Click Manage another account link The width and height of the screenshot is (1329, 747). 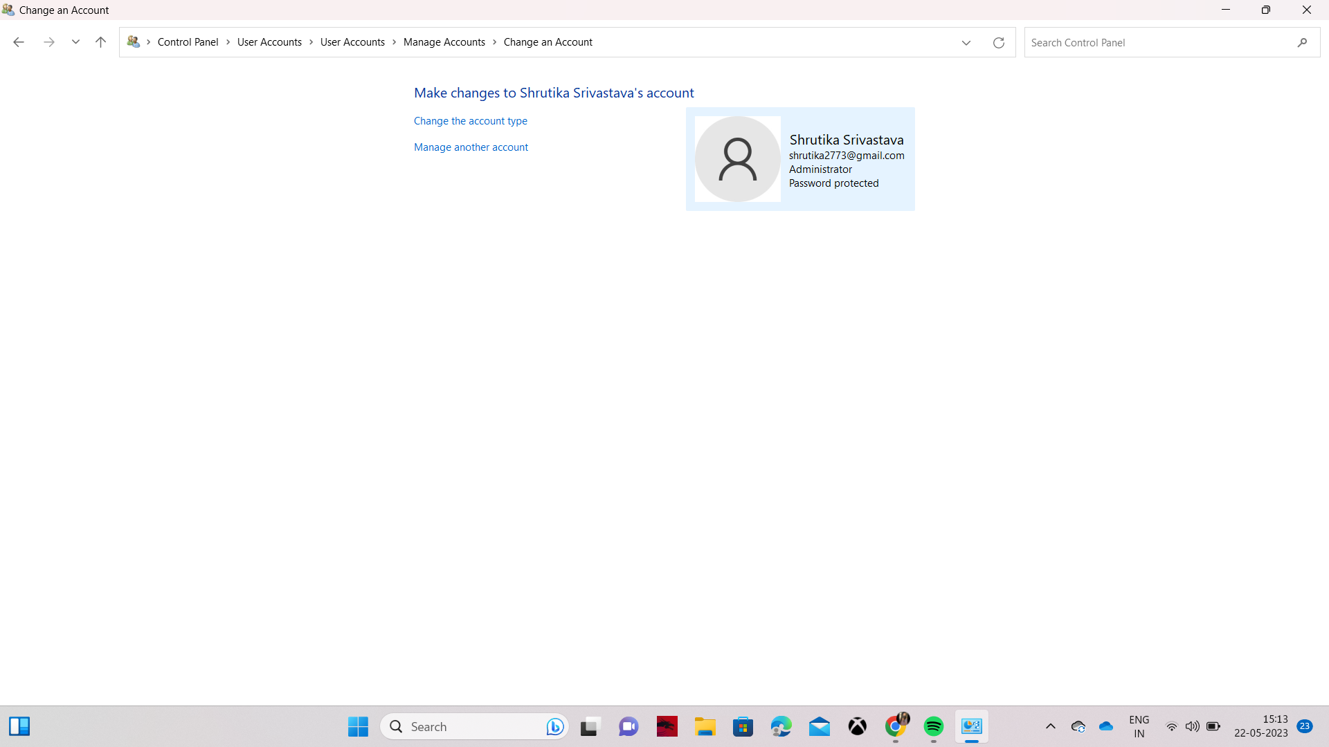click(471, 147)
